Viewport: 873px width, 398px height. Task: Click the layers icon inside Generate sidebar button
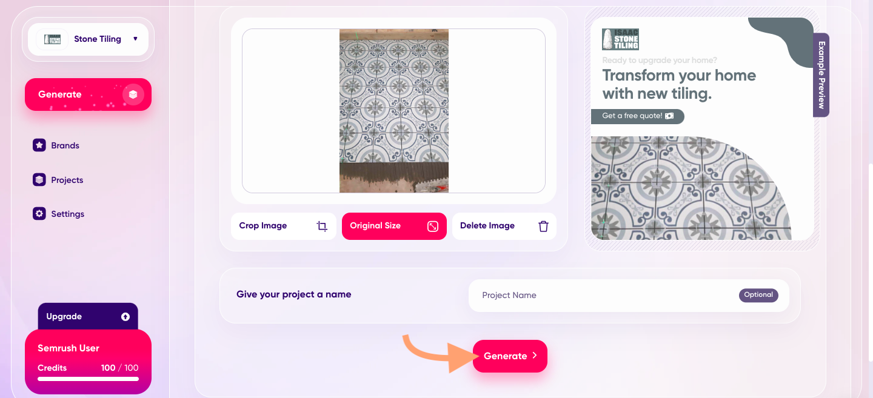(133, 95)
